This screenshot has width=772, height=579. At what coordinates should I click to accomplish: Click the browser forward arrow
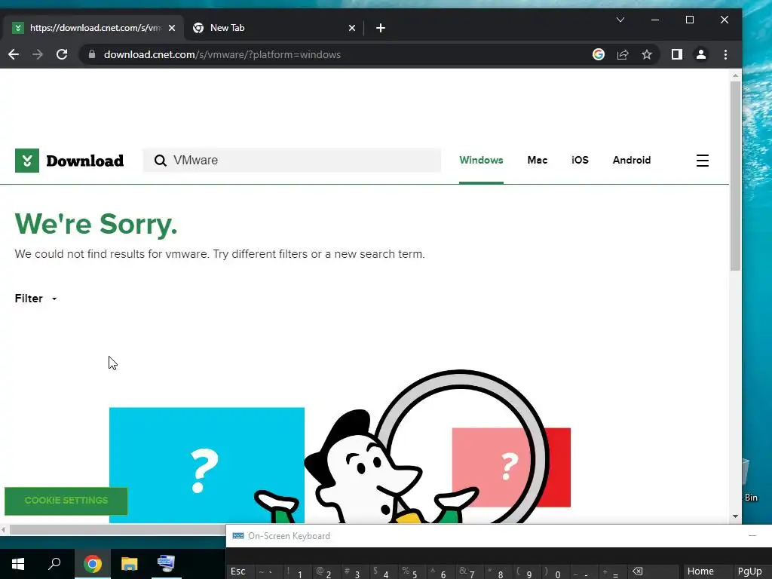pos(38,54)
